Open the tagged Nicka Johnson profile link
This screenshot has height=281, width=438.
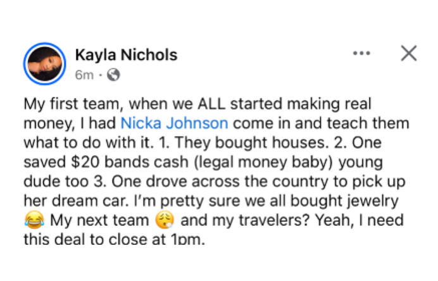pos(174,122)
